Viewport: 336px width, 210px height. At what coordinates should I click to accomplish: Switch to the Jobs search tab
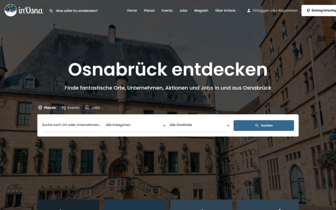pos(92,108)
